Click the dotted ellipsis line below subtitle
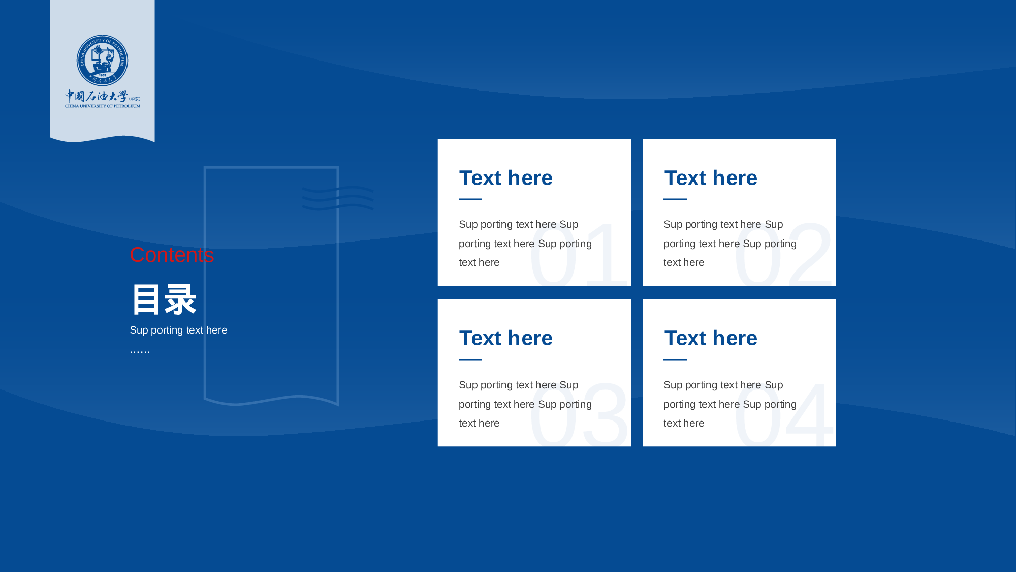The image size is (1016, 572). coord(140,350)
